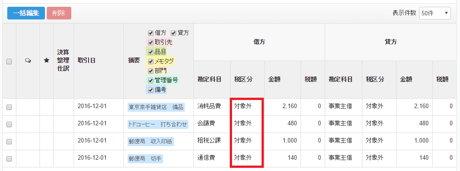460x171 pixels.
Task: Click the トドコーヒー 打ち合わせ tag
Action: coord(158,124)
